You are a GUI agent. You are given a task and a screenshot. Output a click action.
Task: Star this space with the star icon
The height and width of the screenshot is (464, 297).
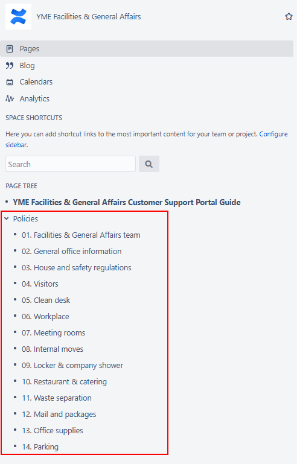(289, 16)
